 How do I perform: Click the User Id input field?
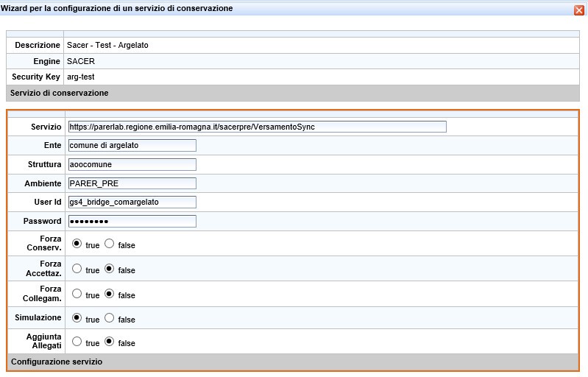click(132, 202)
